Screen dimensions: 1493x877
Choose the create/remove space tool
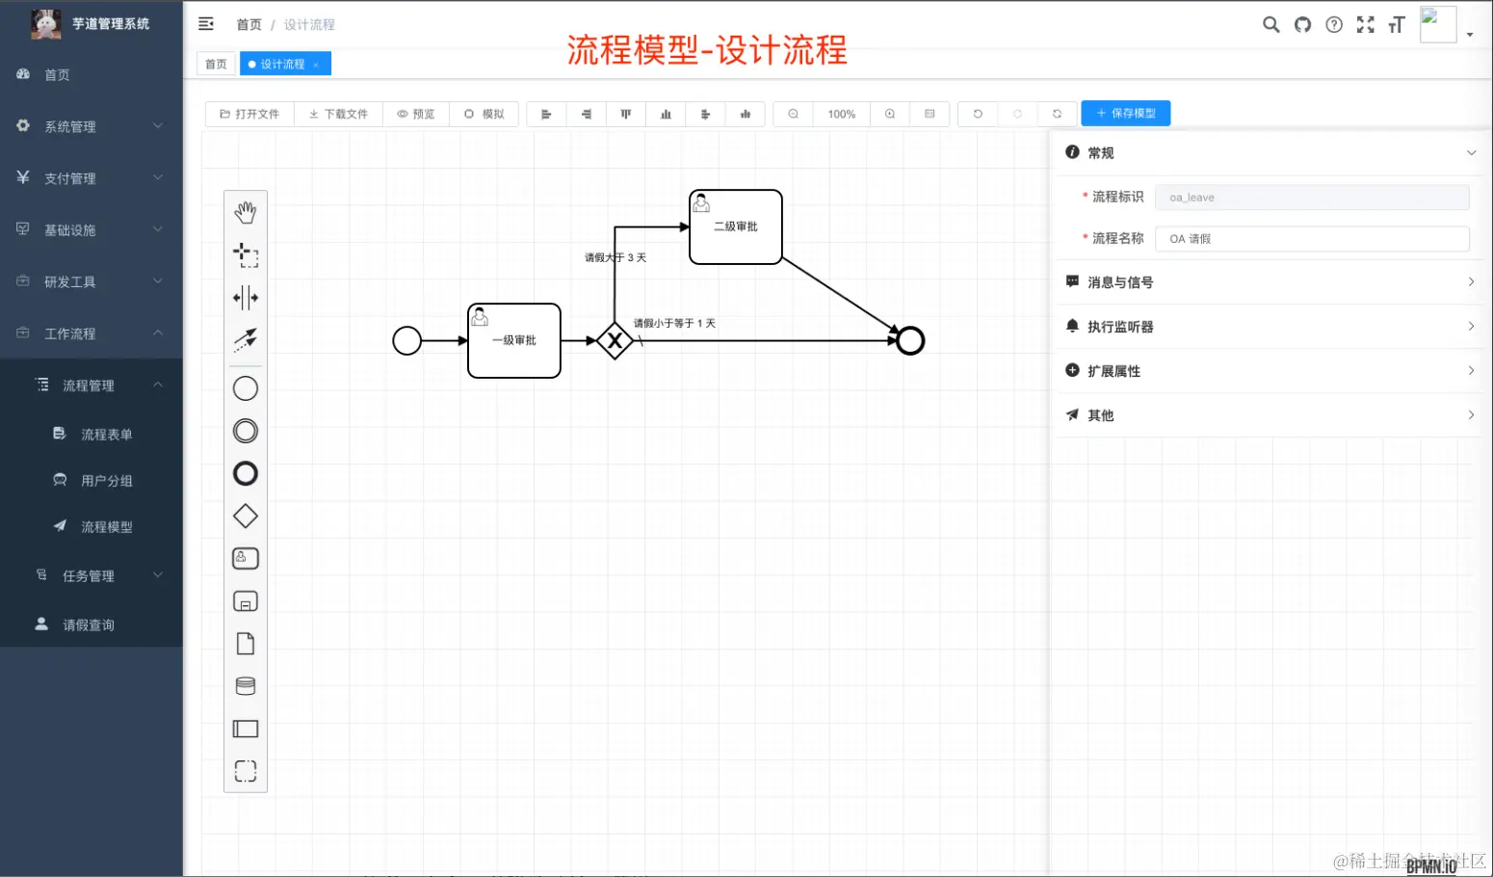pos(246,297)
